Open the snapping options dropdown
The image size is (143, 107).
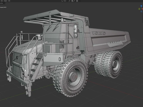point(74,1)
